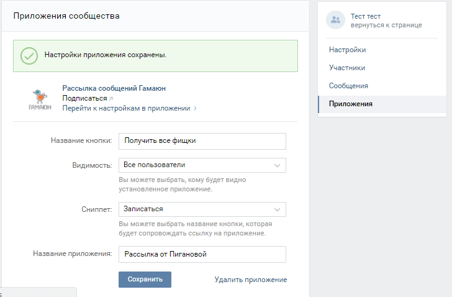Click the external-link arrow next to Подписаться
The width and height of the screenshot is (452, 297).
111,99
